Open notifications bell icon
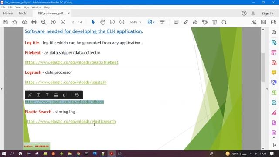Screen dimensions: 279x157 253,14
